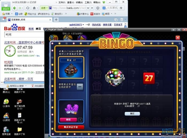Click the 搜 search button in the browser toolbar
187x138 pixels.
pos(121,8)
